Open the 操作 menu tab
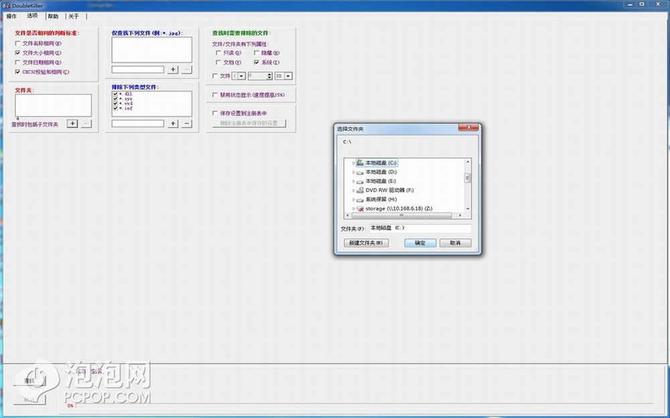This screenshot has width=670, height=418. [11, 16]
